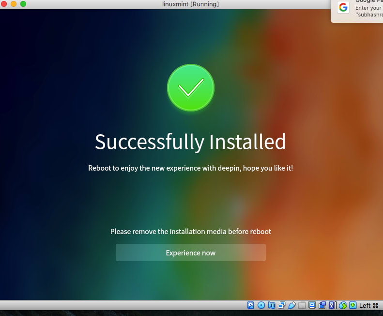Image resolution: width=383 pixels, height=316 pixels.
Task: Open the mouse integration indicator
Action: click(343, 305)
